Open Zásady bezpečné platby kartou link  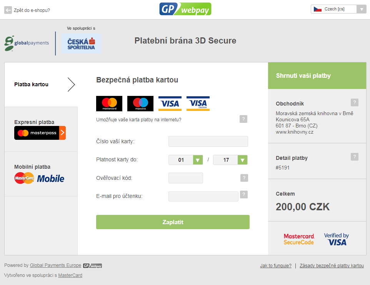332,266
